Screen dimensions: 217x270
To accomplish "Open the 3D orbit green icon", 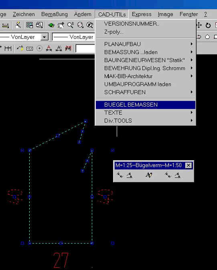I will coord(51,25).
